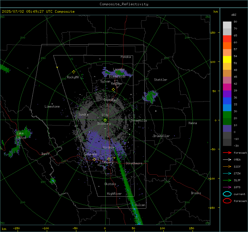Click the Airdrie city label
The image size is (248, 232).
(109, 147)
